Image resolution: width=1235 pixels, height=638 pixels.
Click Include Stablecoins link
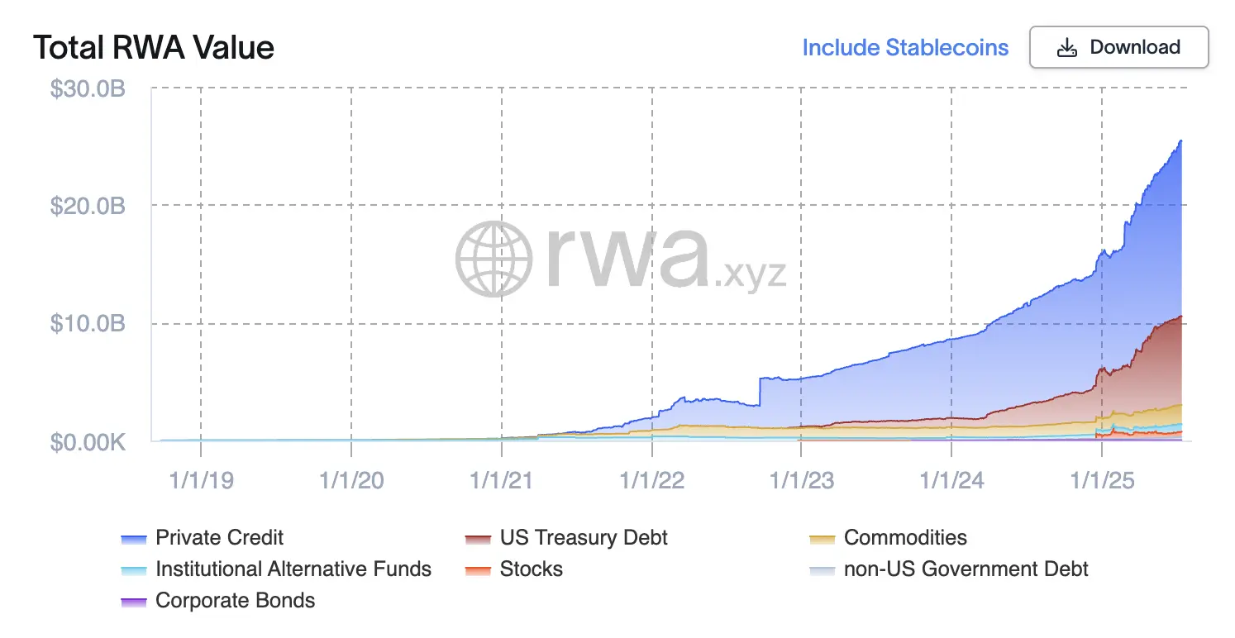pos(905,48)
